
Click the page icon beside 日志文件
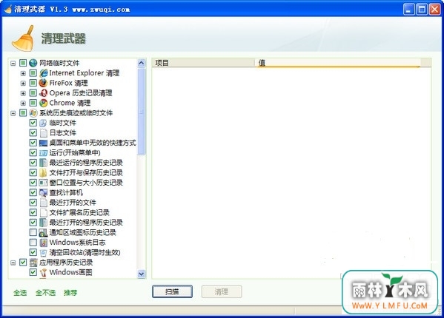pos(43,132)
